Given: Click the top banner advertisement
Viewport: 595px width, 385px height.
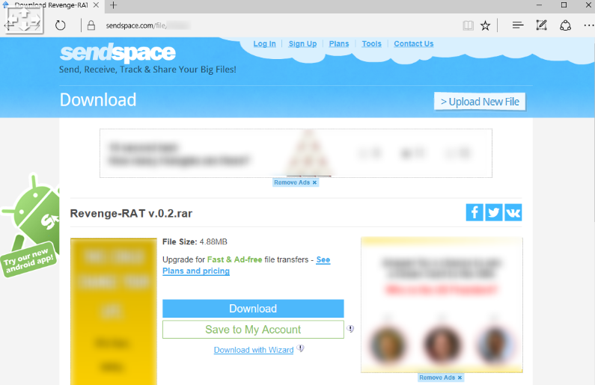Looking at the screenshot, I should tap(296, 153).
